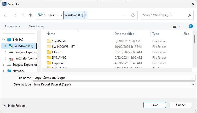Select the $SysReset folder icon
The height and width of the screenshot is (113, 197).
[x=49, y=41]
